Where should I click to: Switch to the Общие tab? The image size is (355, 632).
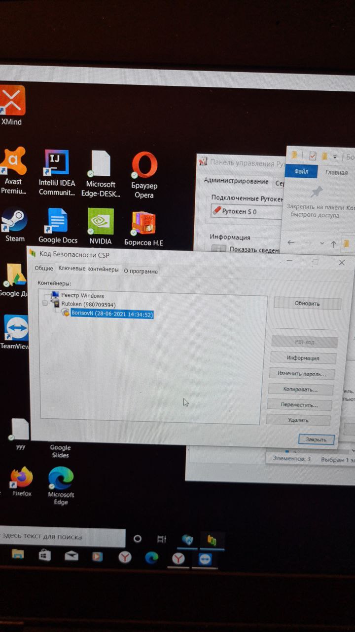coord(43,269)
